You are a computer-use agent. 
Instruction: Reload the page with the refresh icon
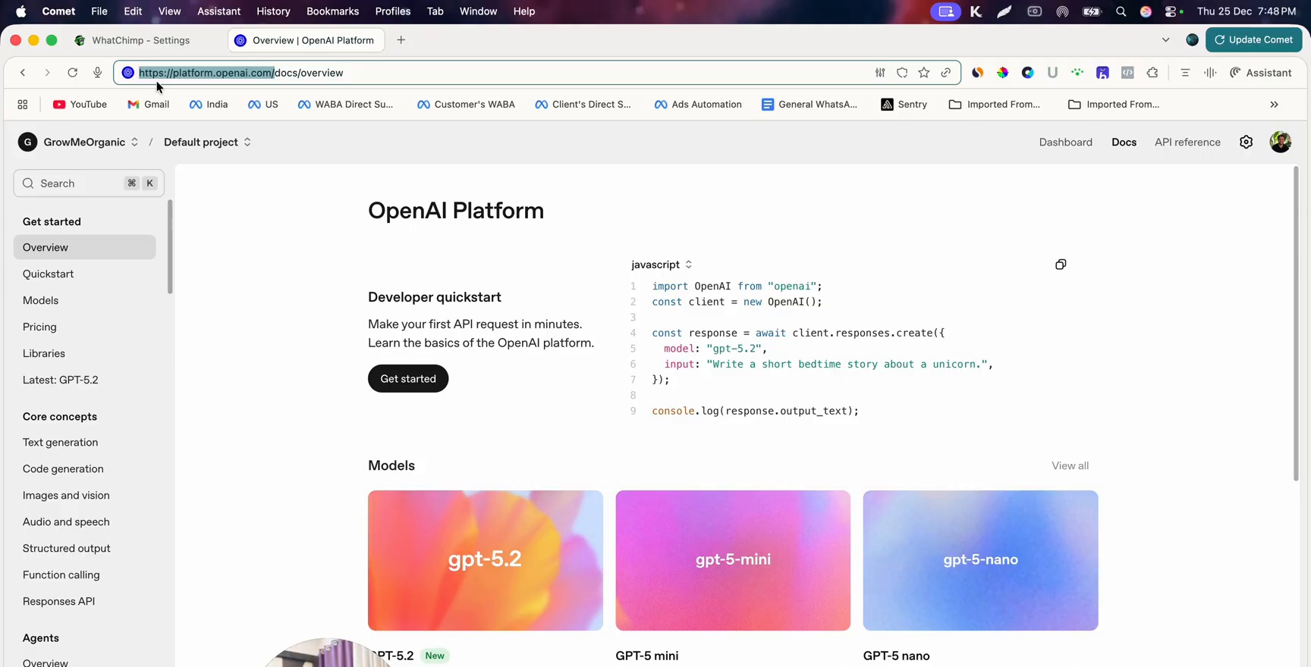(x=72, y=73)
